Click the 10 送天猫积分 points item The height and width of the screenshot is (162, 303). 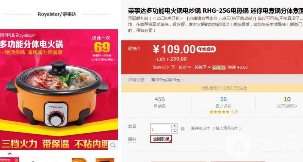(287, 102)
